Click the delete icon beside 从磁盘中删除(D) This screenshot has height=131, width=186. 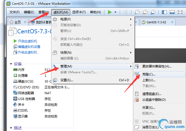point(137,100)
